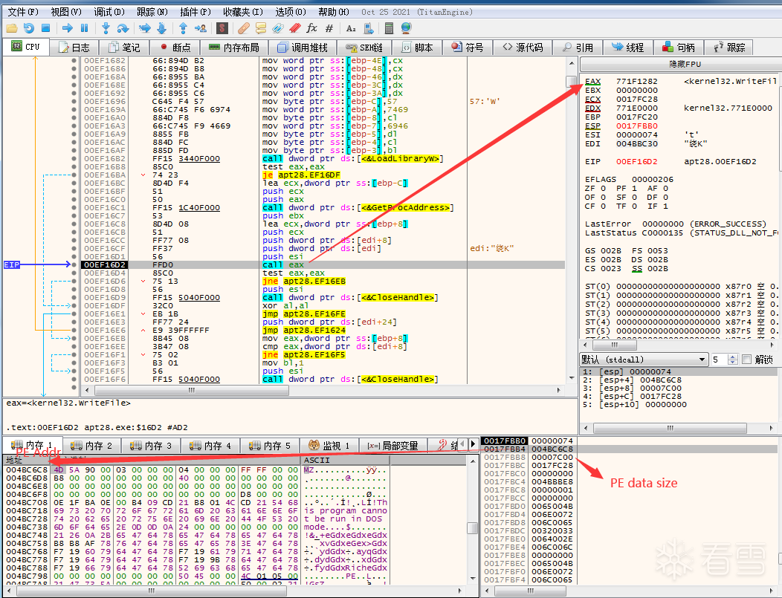Switch to the 符号 tab

click(468, 48)
